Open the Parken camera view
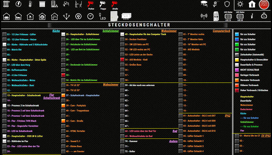Screen dimensions: 272x155 coord(91,5)
